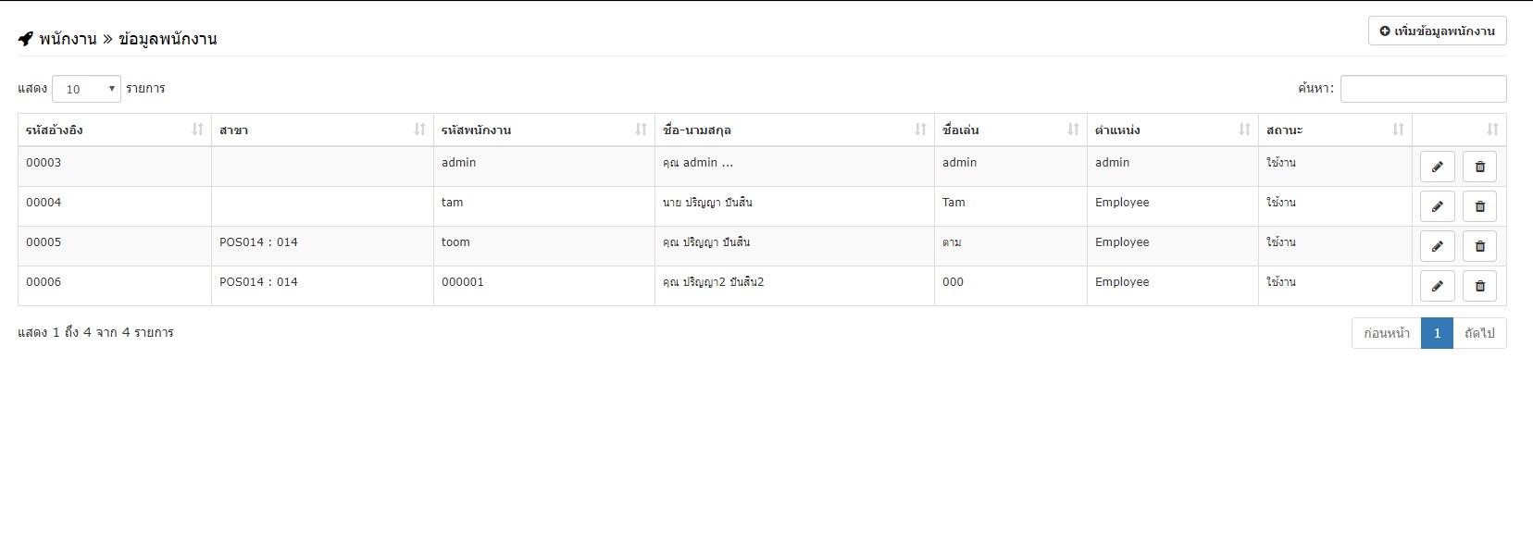Delete the employee row 00003
The width and height of the screenshot is (1533, 557).
click(x=1479, y=167)
